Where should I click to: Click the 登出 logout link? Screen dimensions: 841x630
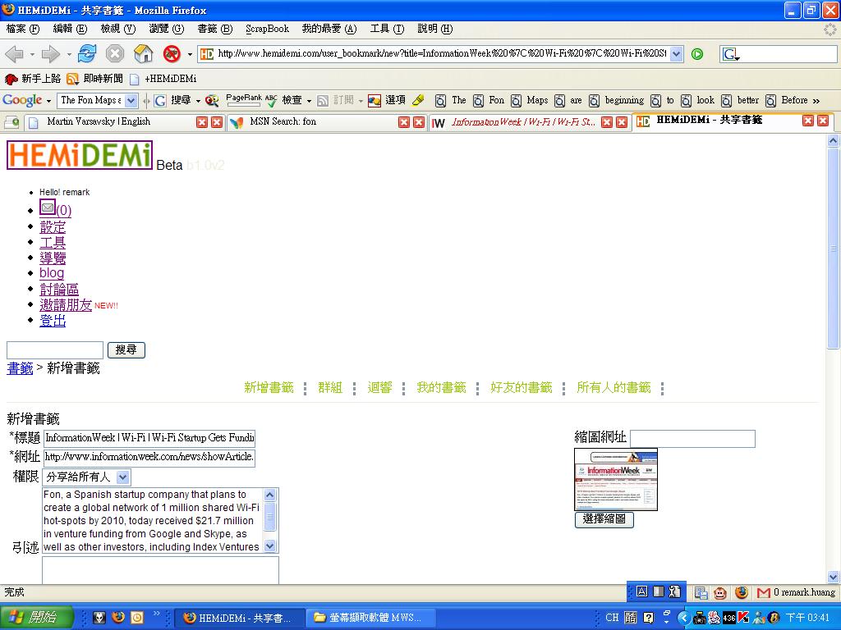(53, 321)
